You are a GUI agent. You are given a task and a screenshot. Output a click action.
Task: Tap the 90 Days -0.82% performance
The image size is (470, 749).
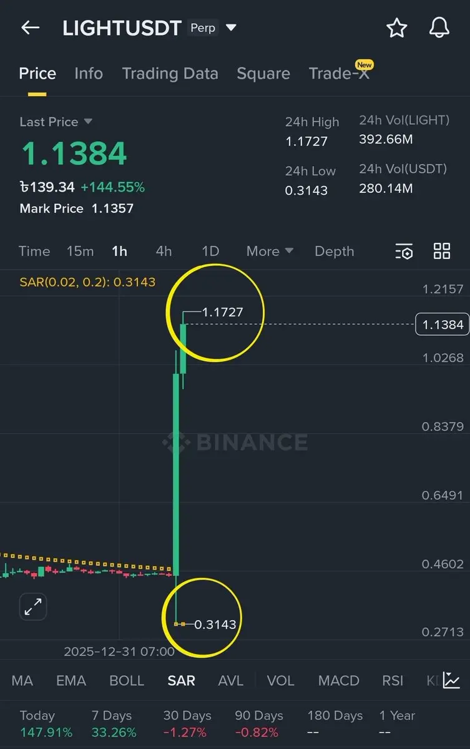click(259, 724)
